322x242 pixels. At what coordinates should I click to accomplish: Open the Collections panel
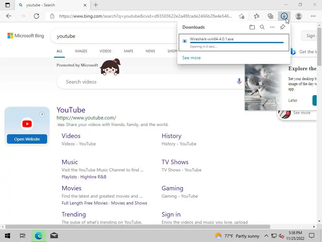[x=270, y=16]
